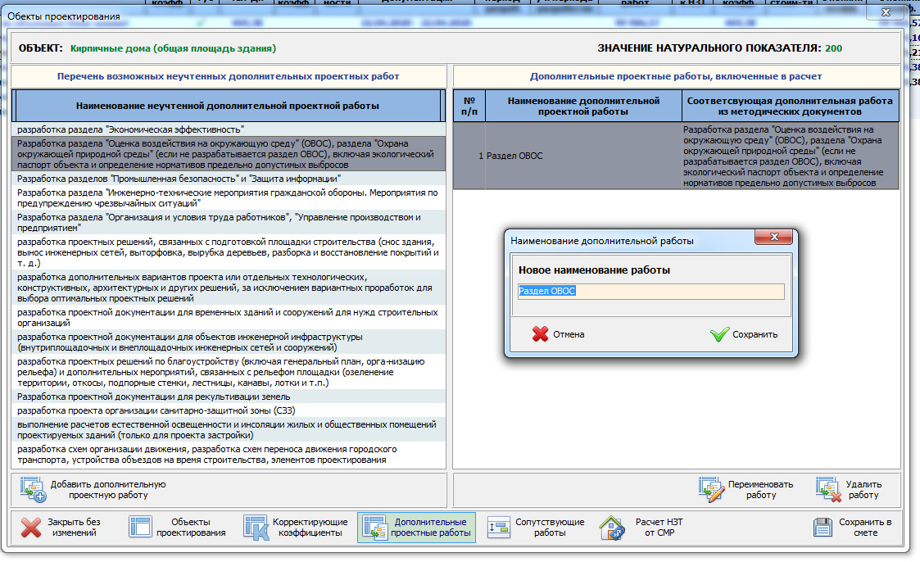Click the natural indicator value 200
Screen dimensions: 920x562
[833, 48]
